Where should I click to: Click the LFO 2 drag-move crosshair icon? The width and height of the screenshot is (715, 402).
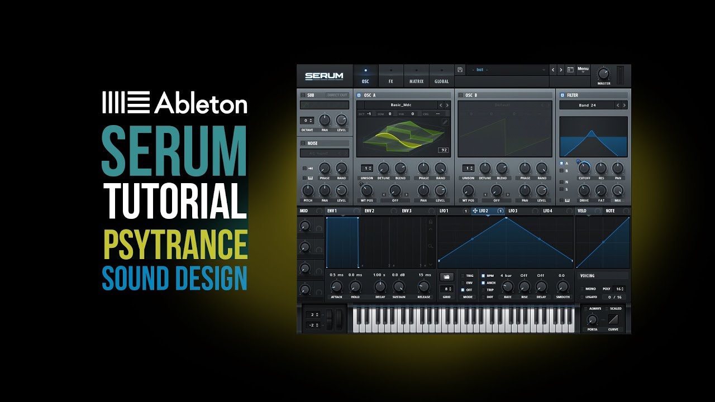coord(475,211)
